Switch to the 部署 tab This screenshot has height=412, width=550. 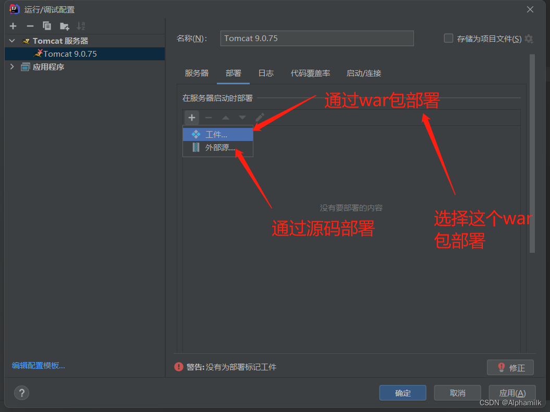(233, 73)
